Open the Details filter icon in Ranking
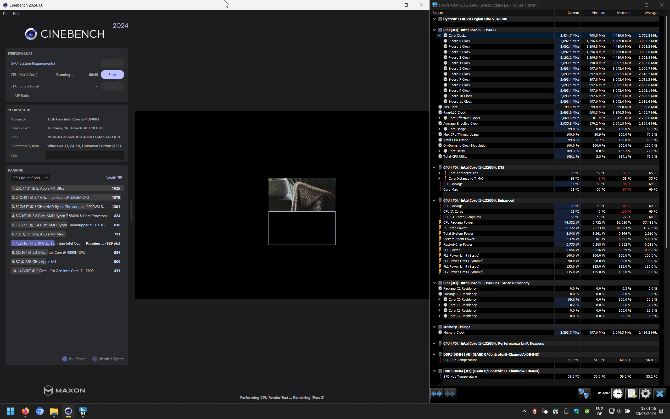 click(120, 178)
